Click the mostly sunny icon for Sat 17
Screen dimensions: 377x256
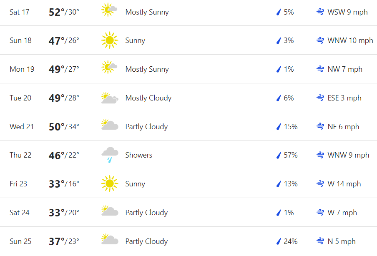point(109,10)
